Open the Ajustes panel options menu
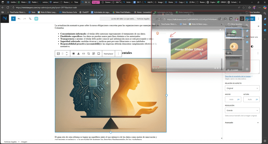The height and width of the screenshot is (144, 268). [x=258, y=53]
